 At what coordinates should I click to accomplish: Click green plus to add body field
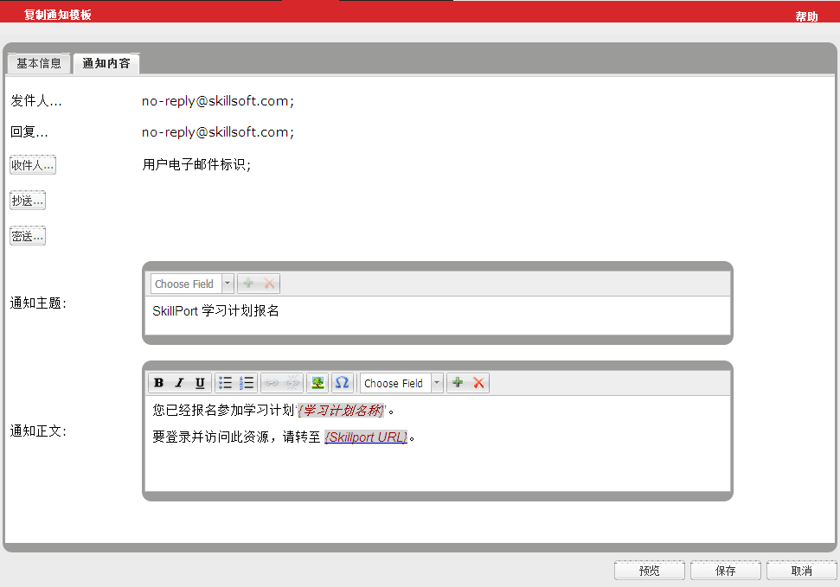(458, 383)
